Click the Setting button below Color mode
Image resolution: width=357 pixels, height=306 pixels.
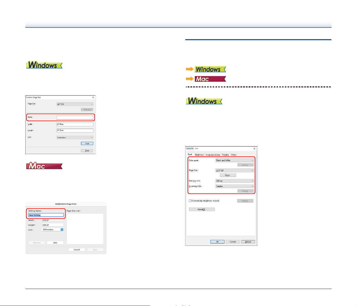[x=246, y=165]
